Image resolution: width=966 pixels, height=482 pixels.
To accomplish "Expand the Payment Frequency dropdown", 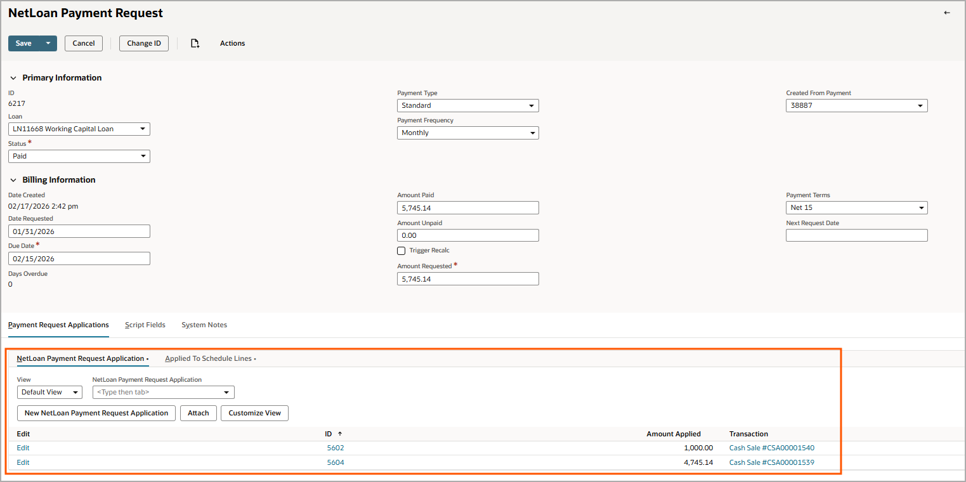I will coord(467,133).
